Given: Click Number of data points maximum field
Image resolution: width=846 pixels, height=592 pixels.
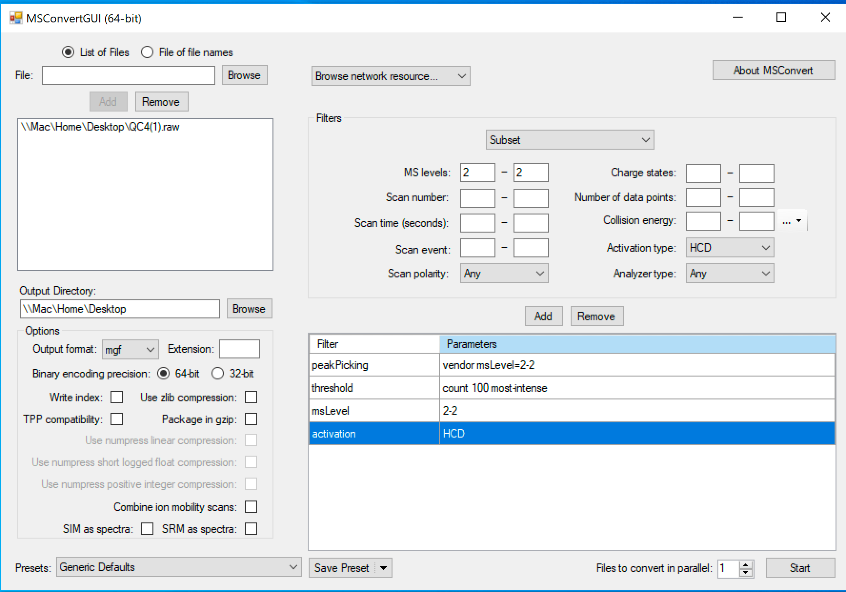Looking at the screenshot, I should pos(757,197).
